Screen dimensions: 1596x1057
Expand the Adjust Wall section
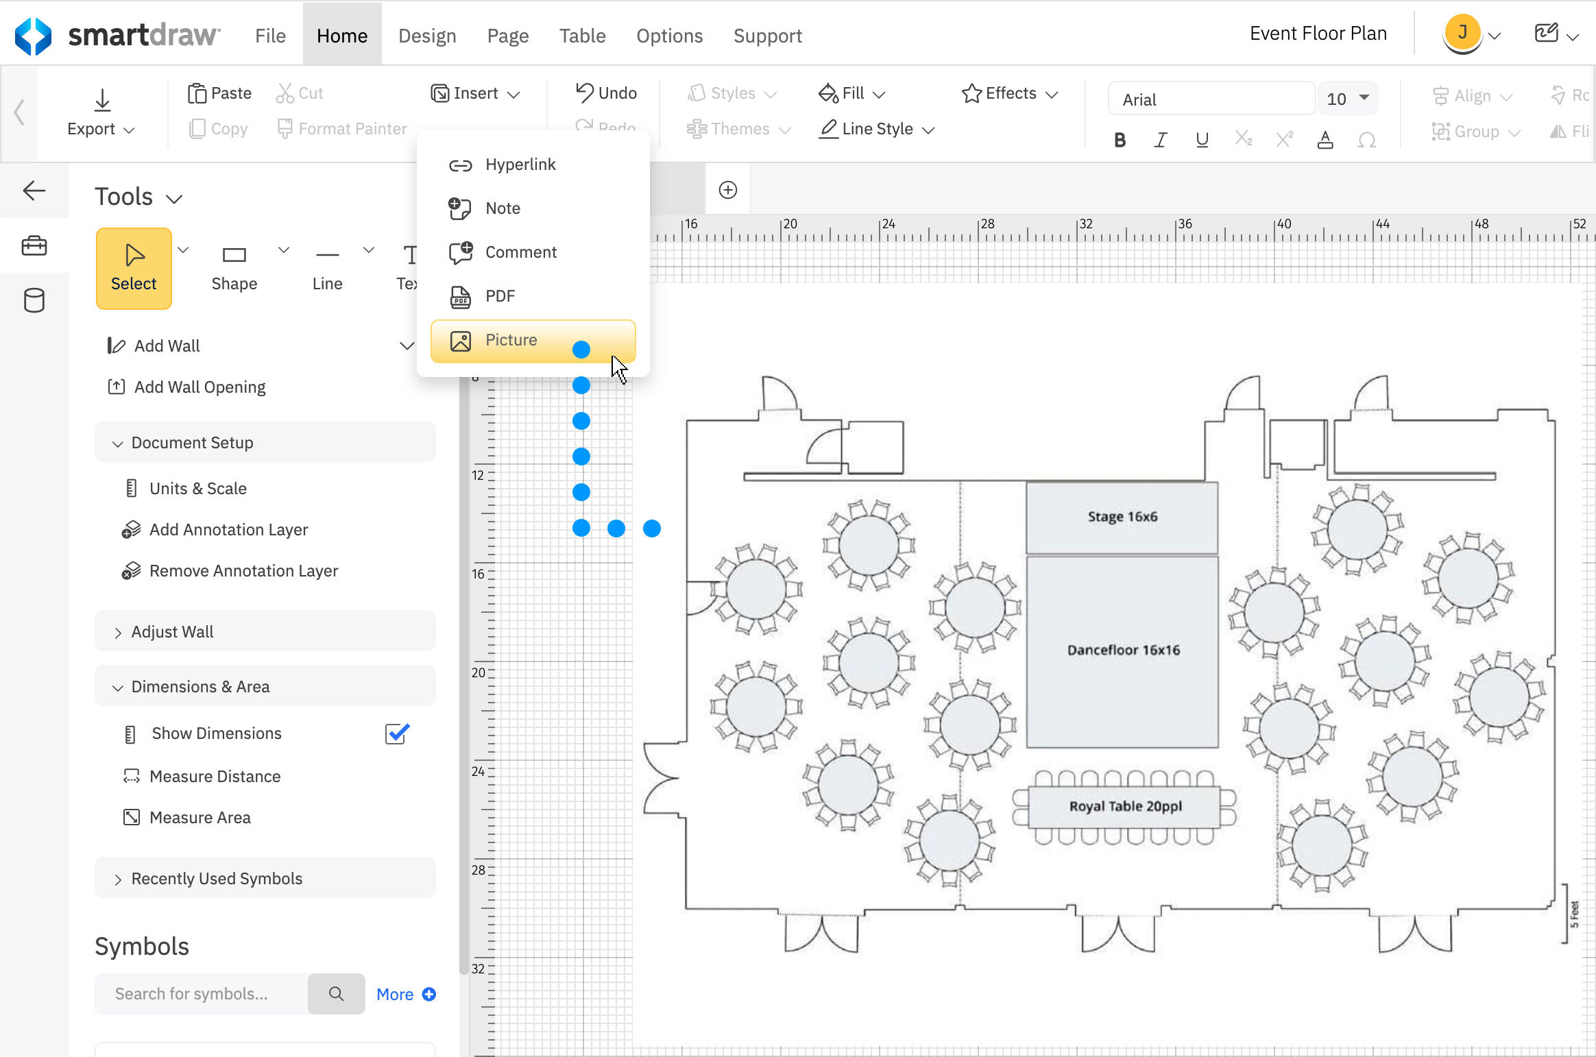pos(171,631)
